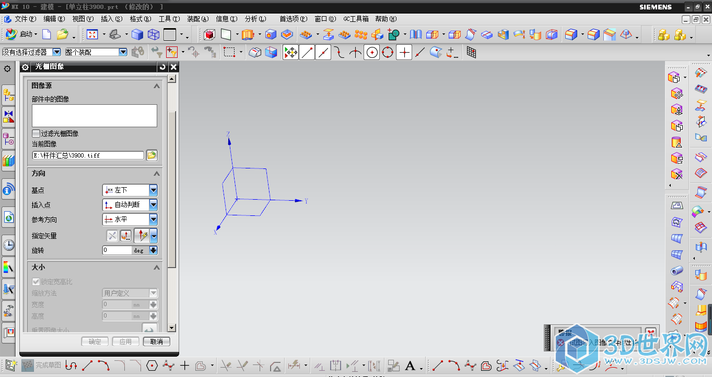The image size is (712, 377).
Task: Click the 部件中的图像 list box
Action: pos(95,116)
